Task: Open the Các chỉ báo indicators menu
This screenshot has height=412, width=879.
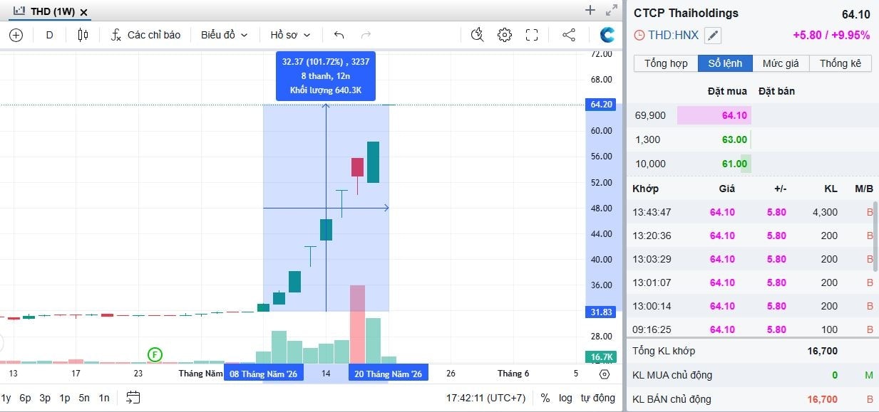Action: [145, 35]
